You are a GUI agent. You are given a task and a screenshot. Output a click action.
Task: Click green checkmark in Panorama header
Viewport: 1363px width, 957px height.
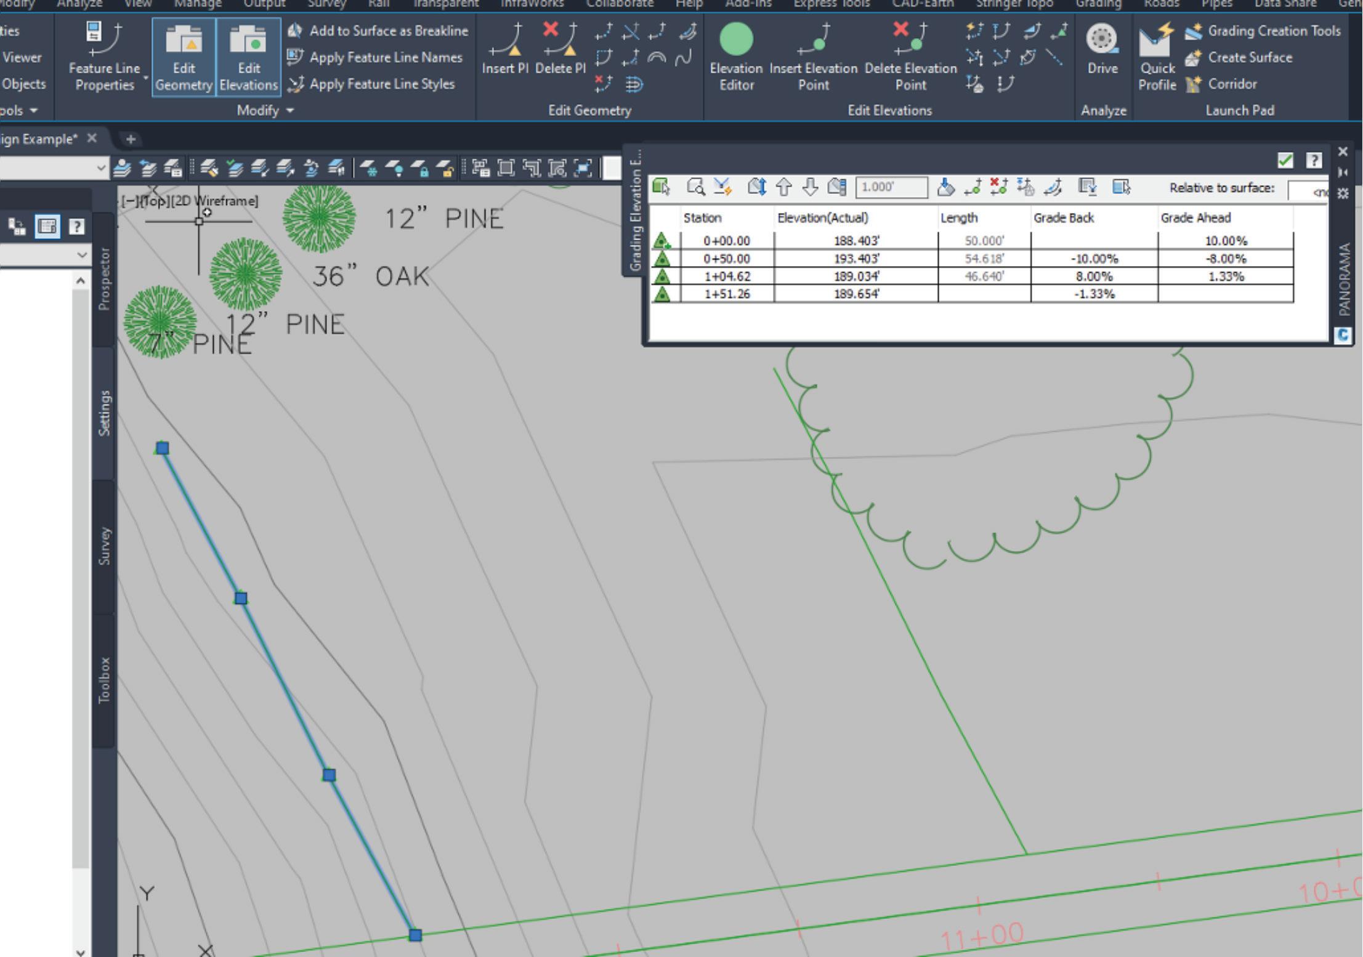point(1285,161)
